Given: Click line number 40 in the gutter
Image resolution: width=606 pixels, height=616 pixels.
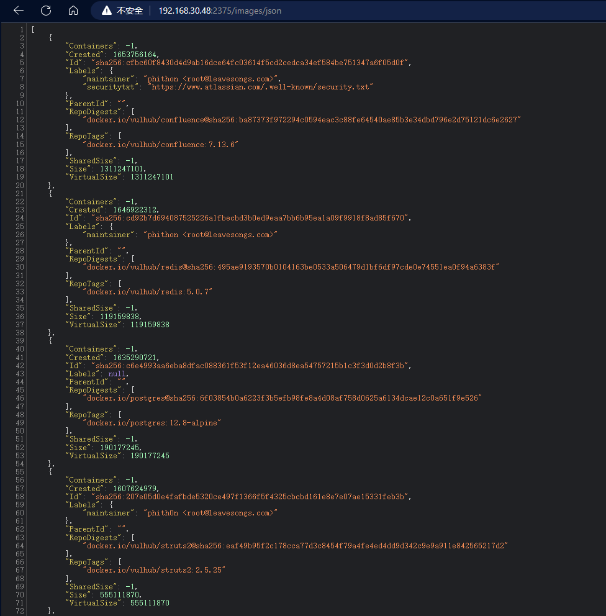Looking at the screenshot, I should pos(20,349).
